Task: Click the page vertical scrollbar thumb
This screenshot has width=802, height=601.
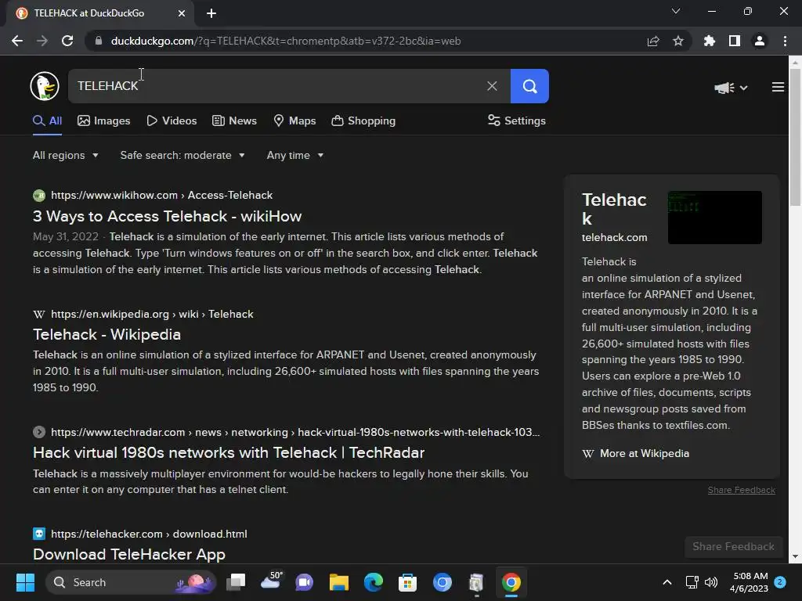Action: pyautogui.click(x=795, y=137)
